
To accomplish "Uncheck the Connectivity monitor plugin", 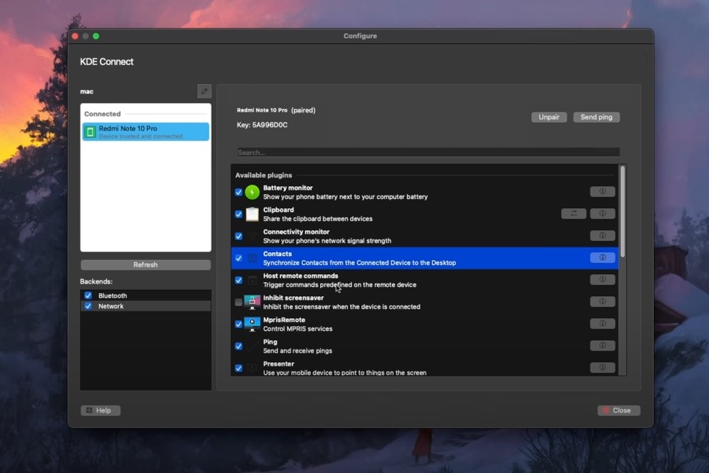I will coord(238,236).
